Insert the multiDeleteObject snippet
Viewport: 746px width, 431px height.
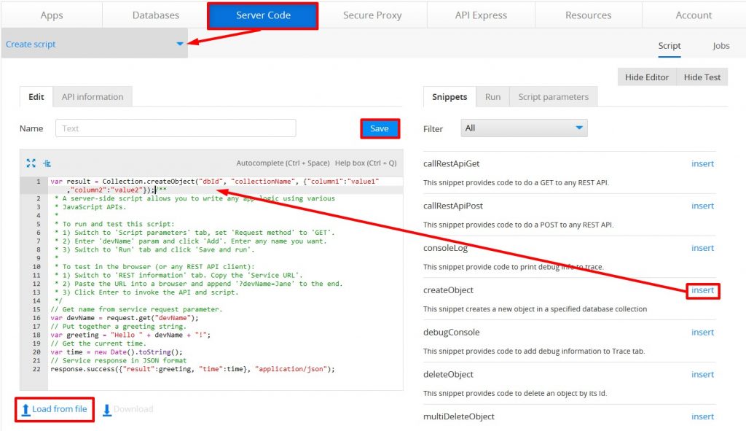[x=702, y=416]
